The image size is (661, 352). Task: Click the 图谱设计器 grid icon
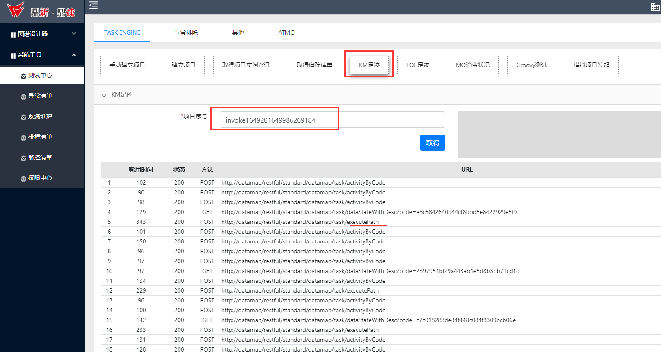click(x=13, y=35)
